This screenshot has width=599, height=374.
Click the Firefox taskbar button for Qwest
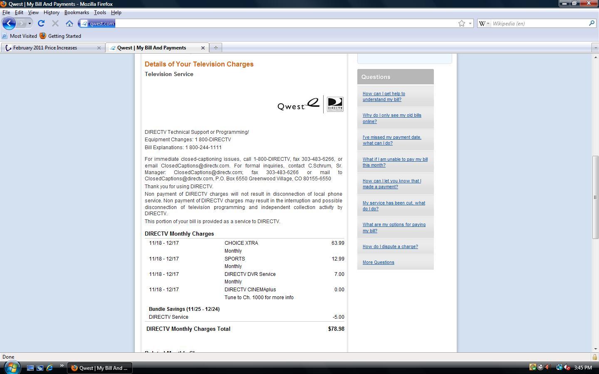[100, 368]
